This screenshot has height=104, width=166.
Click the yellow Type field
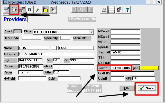[x=149, y=68]
